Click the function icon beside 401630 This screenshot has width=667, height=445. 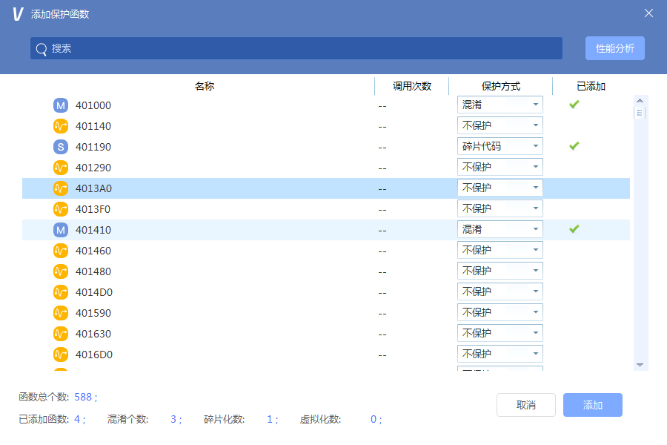(x=61, y=334)
